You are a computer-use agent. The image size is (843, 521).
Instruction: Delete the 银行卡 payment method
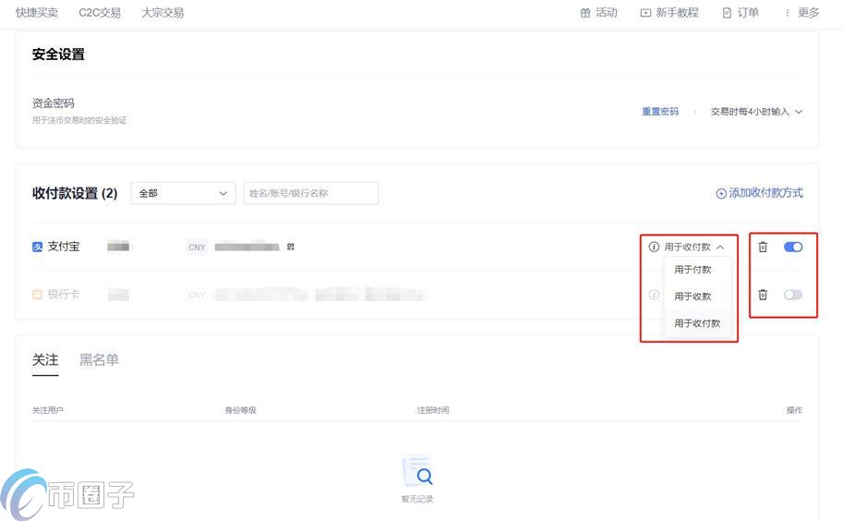coord(763,295)
